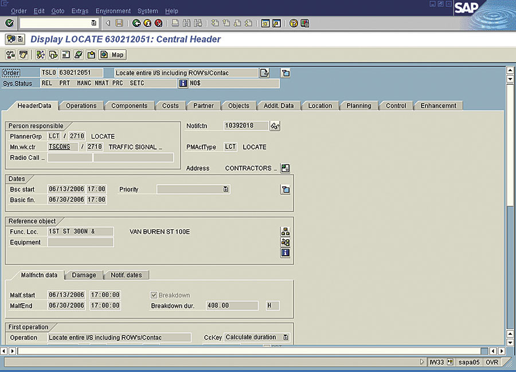Open the Help menu
This screenshot has width=516, height=372.
(171, 11)
